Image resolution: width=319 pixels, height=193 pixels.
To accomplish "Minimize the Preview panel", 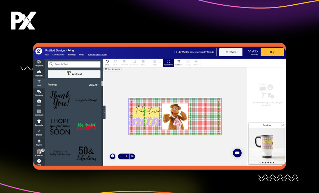I will click(x=251, y=125).
